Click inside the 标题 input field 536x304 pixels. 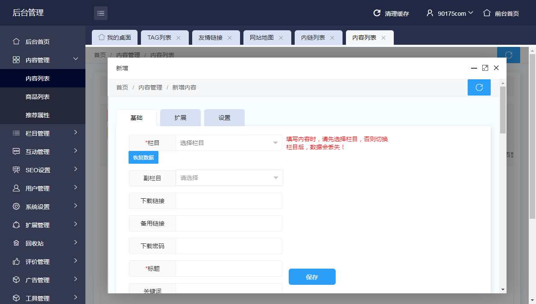[228, 269]
